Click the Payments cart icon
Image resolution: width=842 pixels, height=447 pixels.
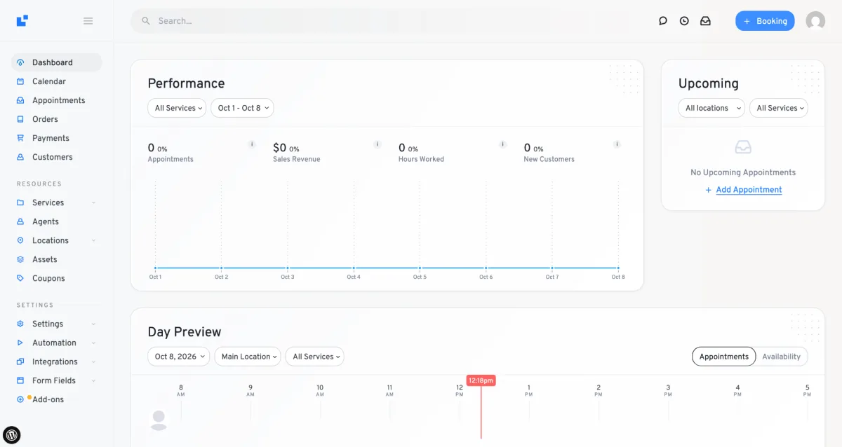tap(20, 138)
